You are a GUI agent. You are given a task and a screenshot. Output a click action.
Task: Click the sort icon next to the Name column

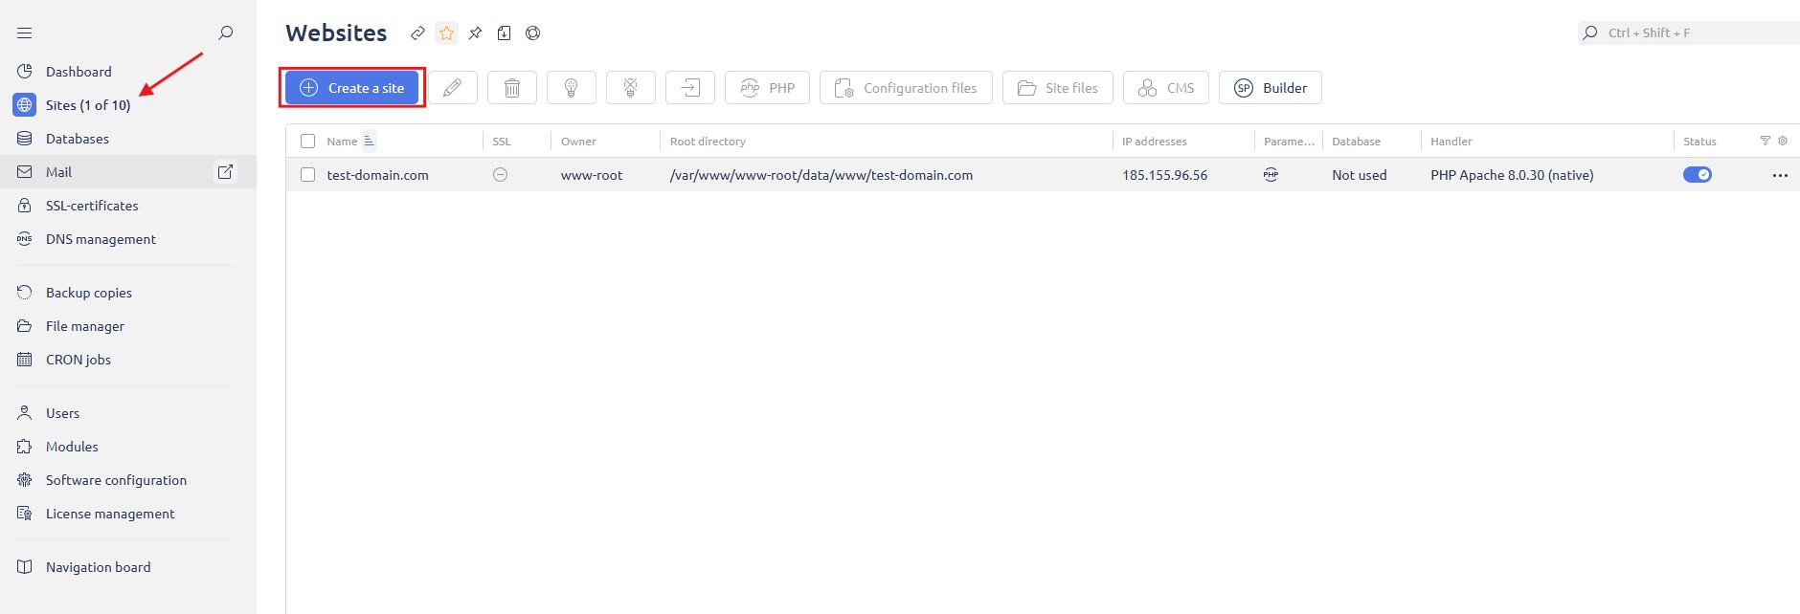(x=370, y=141)
